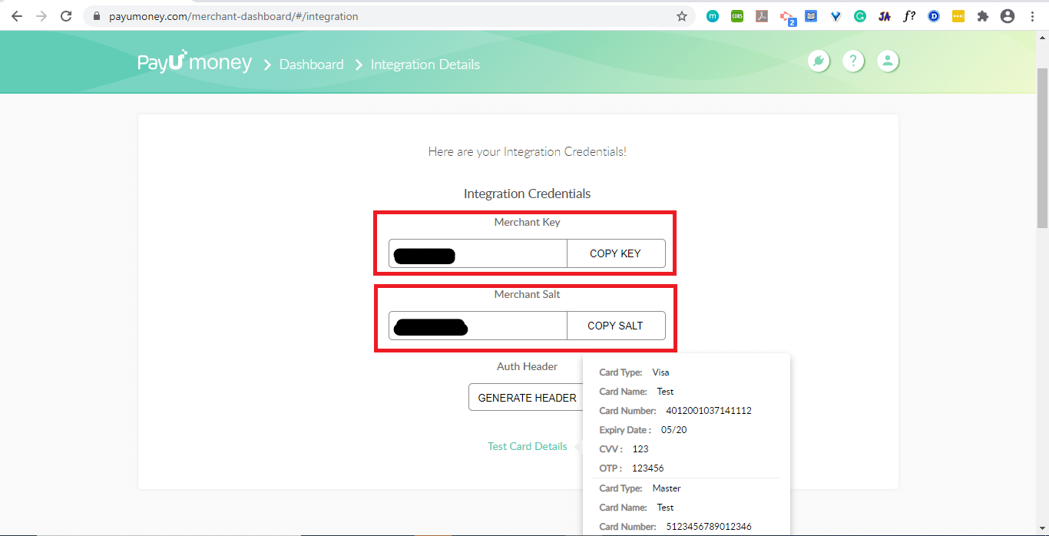Image resolution: width=1049 pixels, height=536 pixels.
Task: Open the CORS extension icon
Action: (737, 16)
